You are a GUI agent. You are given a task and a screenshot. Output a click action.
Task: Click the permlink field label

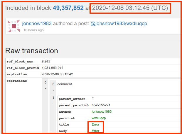click(x=67, y=118)
